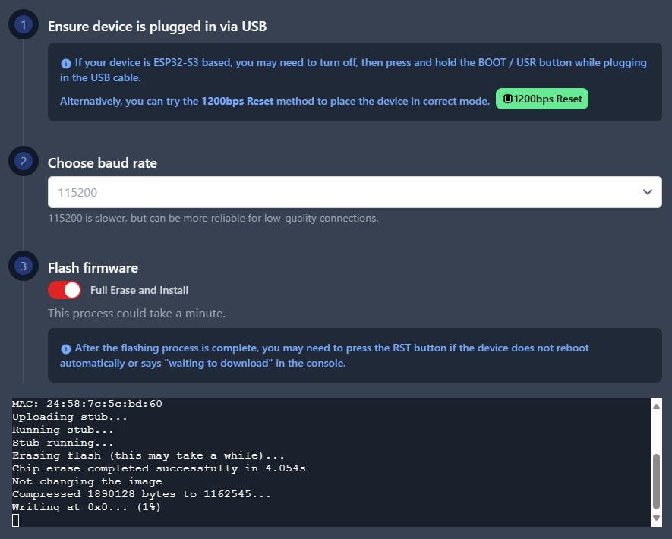This screenshot has width=672, height=539.
Task: Click the step 2 number circle
Action: pyautogui.click(x=24, y=162)
